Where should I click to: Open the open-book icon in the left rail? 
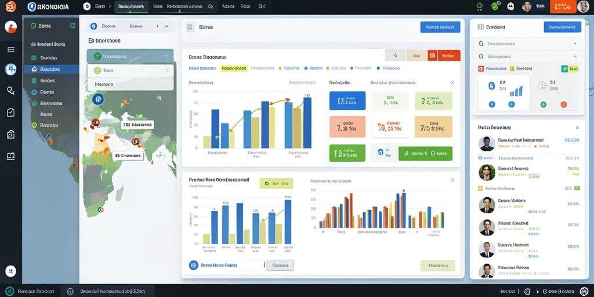click(x=10, y=156)
